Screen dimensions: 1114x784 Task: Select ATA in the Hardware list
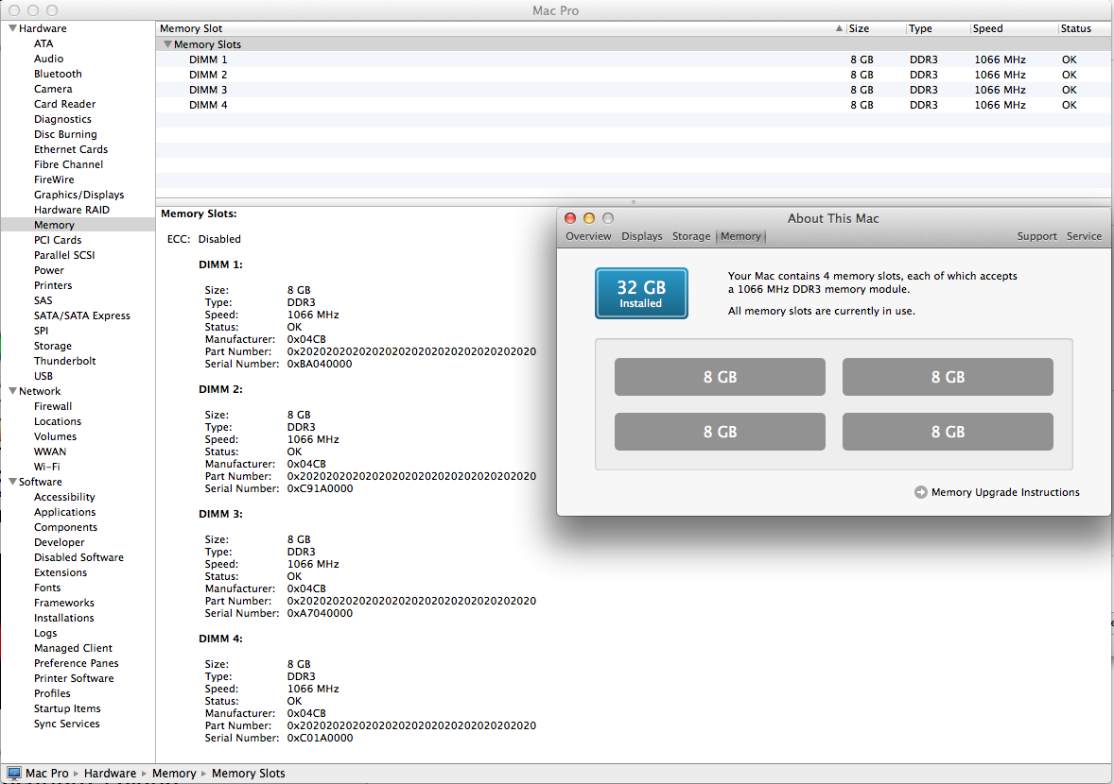click(x=44, y=43)
